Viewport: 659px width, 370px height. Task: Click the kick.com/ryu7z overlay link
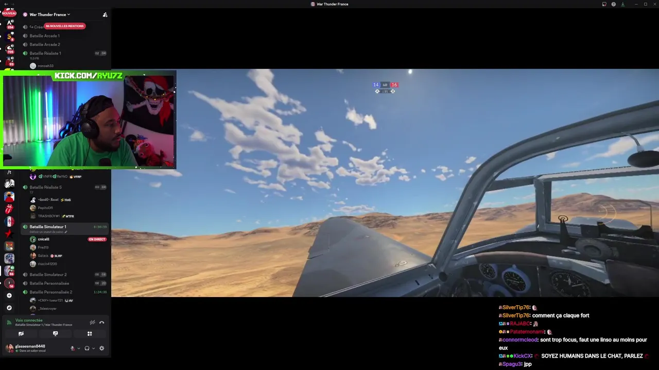click(89, 76)
